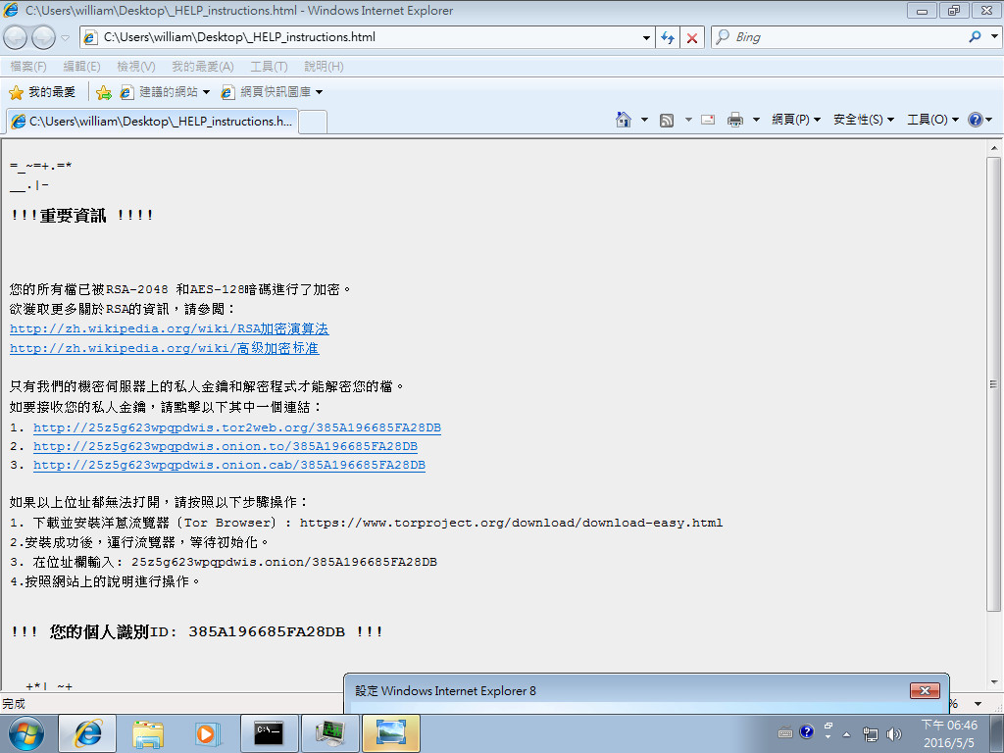
Task: Open Command Prompt from the taskbar
Action: click(269, 732)
